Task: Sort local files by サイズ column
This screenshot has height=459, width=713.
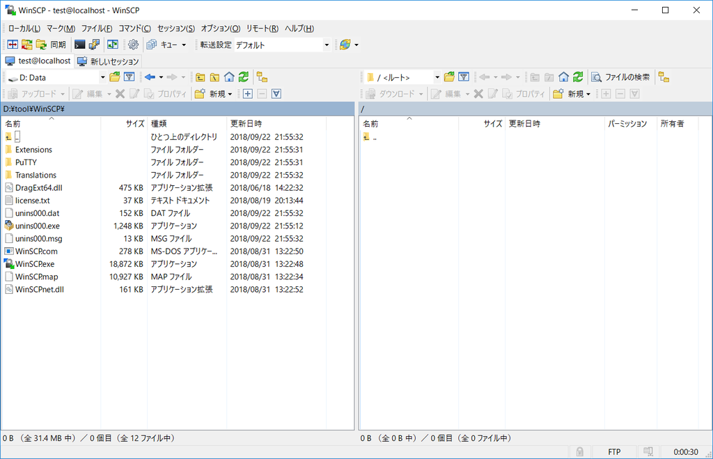Action: pyautogui.click(x=124, y=123)
